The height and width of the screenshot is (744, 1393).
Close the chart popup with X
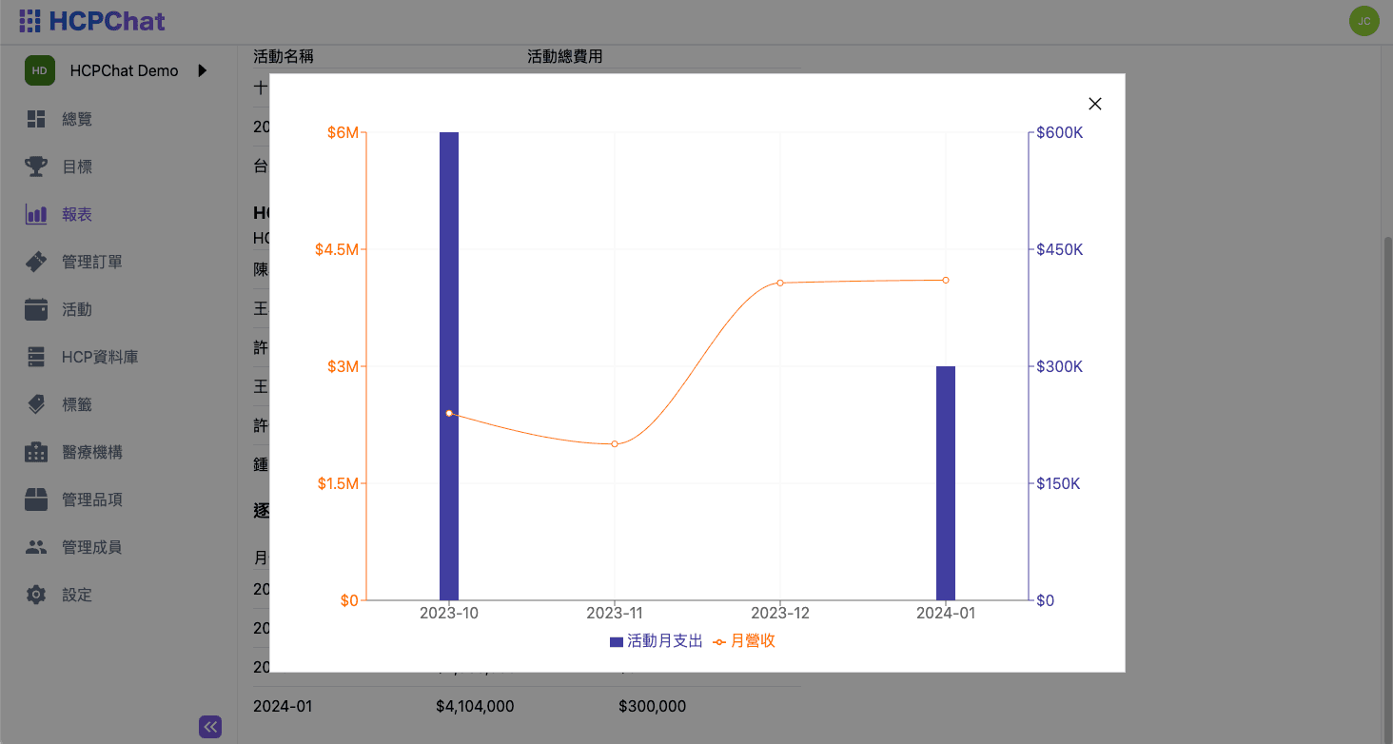[1094, 104]
